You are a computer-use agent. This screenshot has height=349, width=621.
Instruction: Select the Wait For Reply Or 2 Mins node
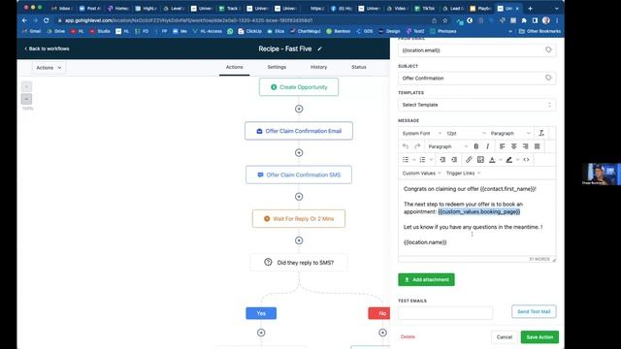(x=299, y=219)
